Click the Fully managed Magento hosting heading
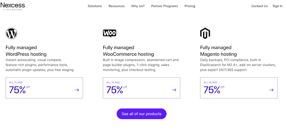285x131 pixels. coord(218,51)
